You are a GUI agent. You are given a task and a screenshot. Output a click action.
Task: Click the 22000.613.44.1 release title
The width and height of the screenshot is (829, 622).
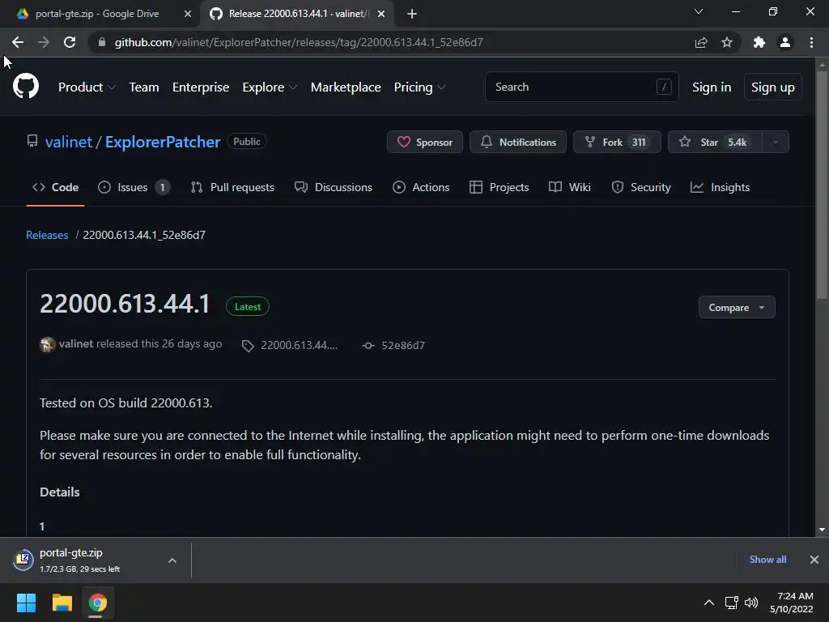coord(125,305)
